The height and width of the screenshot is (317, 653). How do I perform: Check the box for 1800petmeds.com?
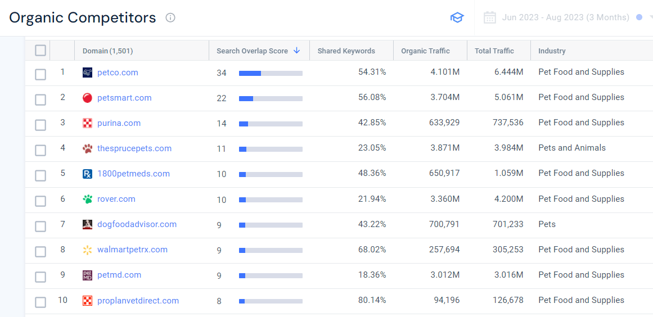40,176
